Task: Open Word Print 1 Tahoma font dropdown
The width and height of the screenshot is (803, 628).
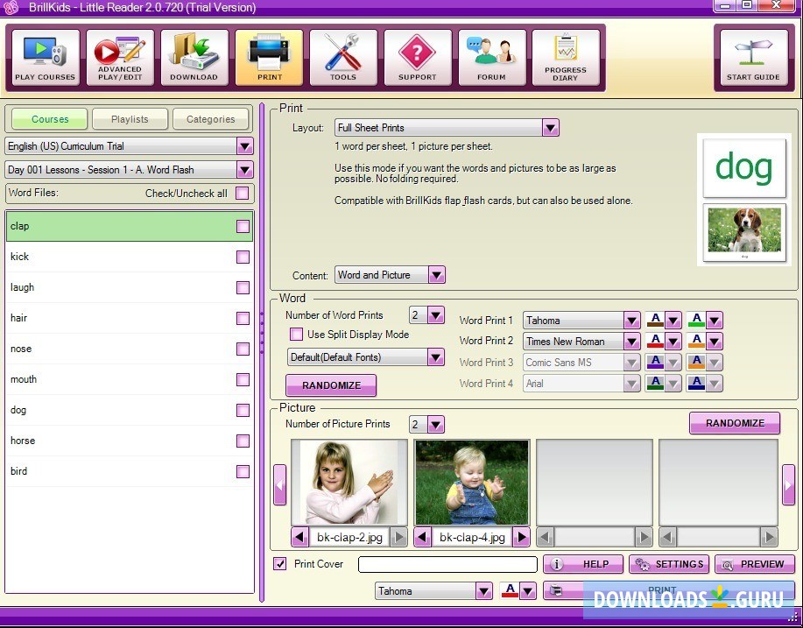Action: click(x=632, y=321)
